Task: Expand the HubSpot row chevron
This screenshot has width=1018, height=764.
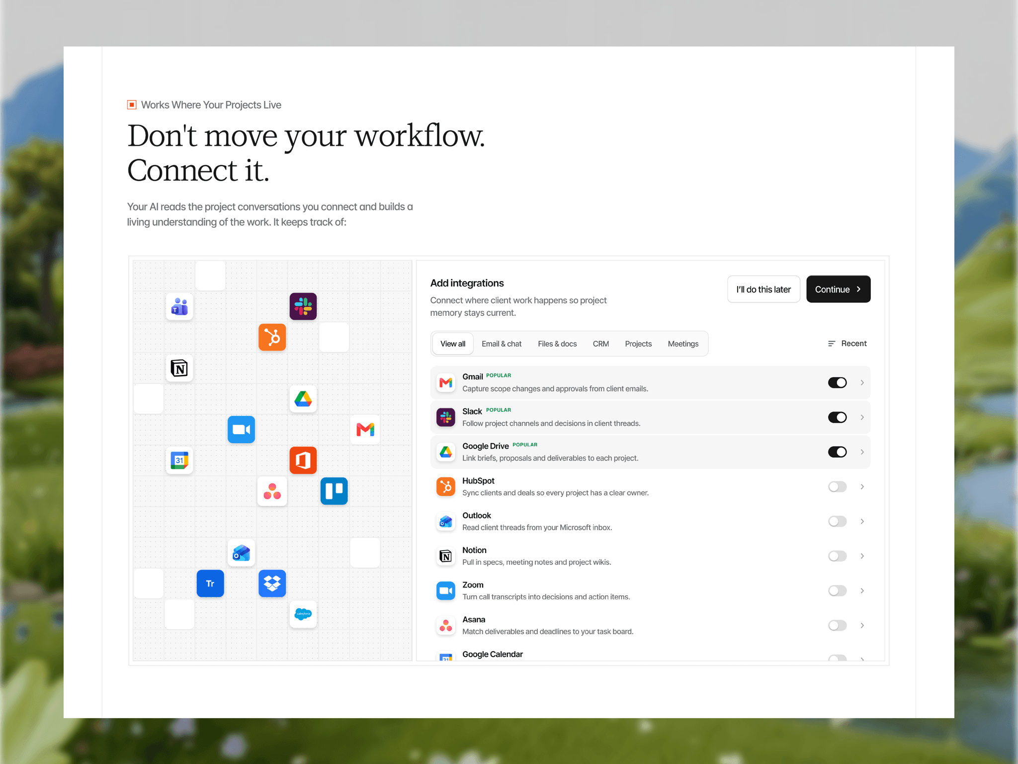Action: click(x=862, y=486)
